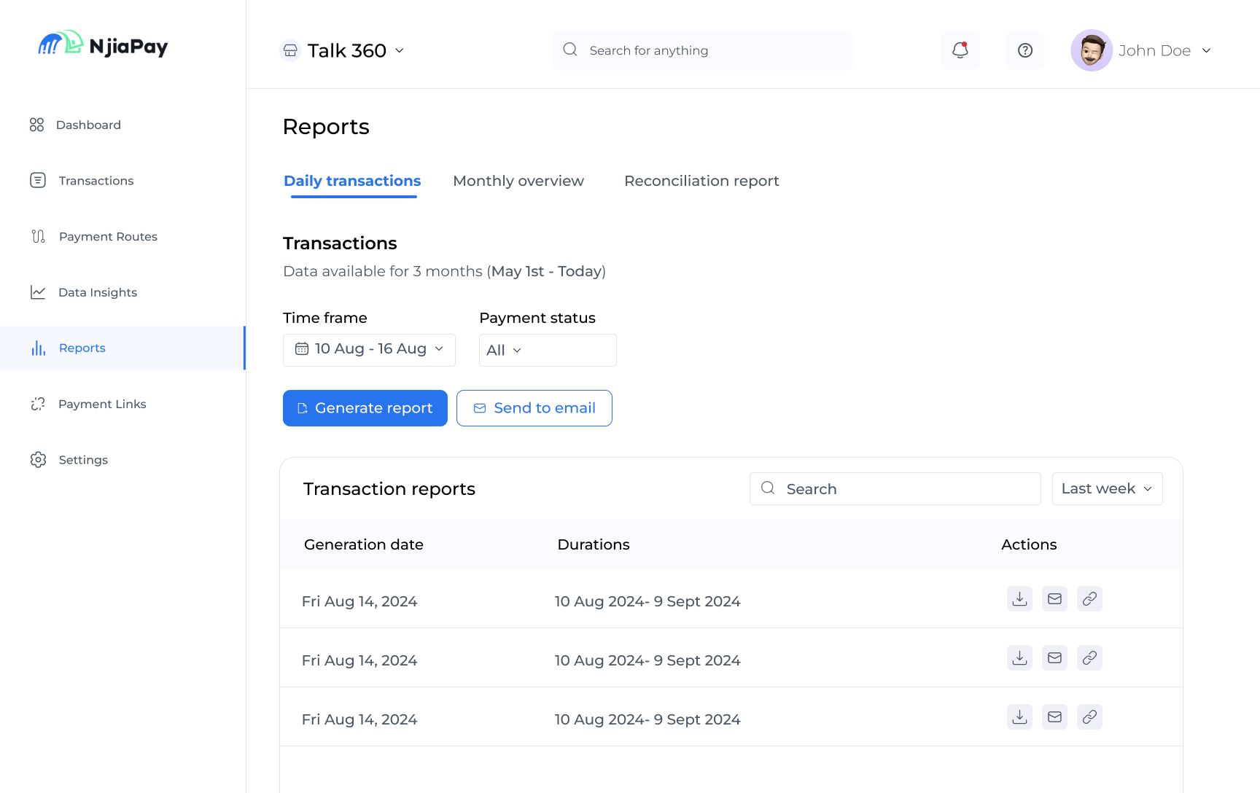Viewport: 1260px width, 793px height.
Task: Download the second transaction report
Action: tap(1019, 658)
